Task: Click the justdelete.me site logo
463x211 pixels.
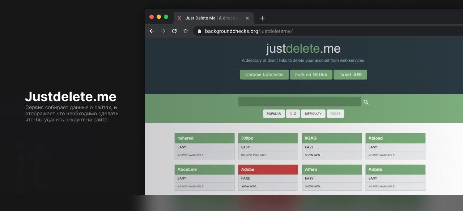Action: [303, 49]
